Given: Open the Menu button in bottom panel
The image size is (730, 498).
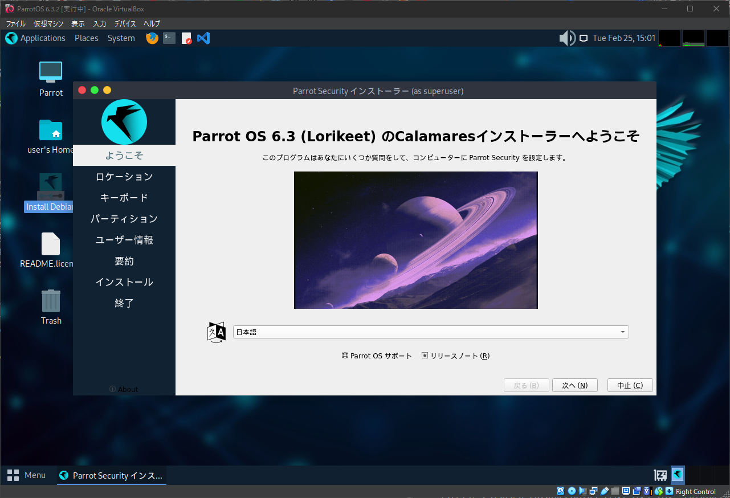Looking at the screenshot, I should [x=26, y=475].
